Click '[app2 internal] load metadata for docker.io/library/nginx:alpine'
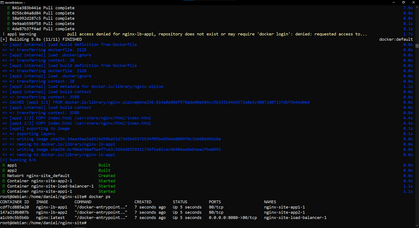Screen dimensions: 419x228 pos(83,87)
